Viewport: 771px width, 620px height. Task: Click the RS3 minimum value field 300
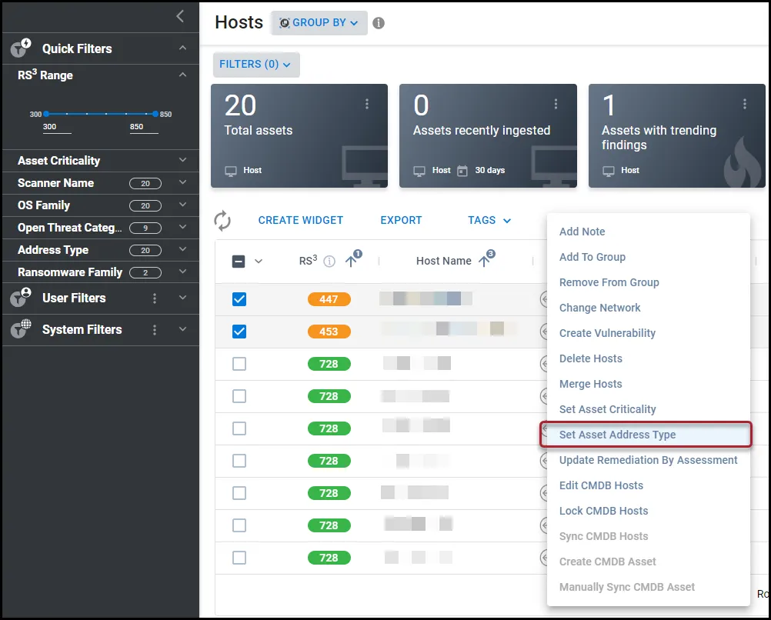tap(57, 128)
